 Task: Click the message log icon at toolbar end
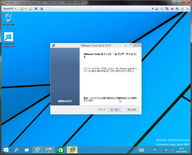[x=187, y=9]
